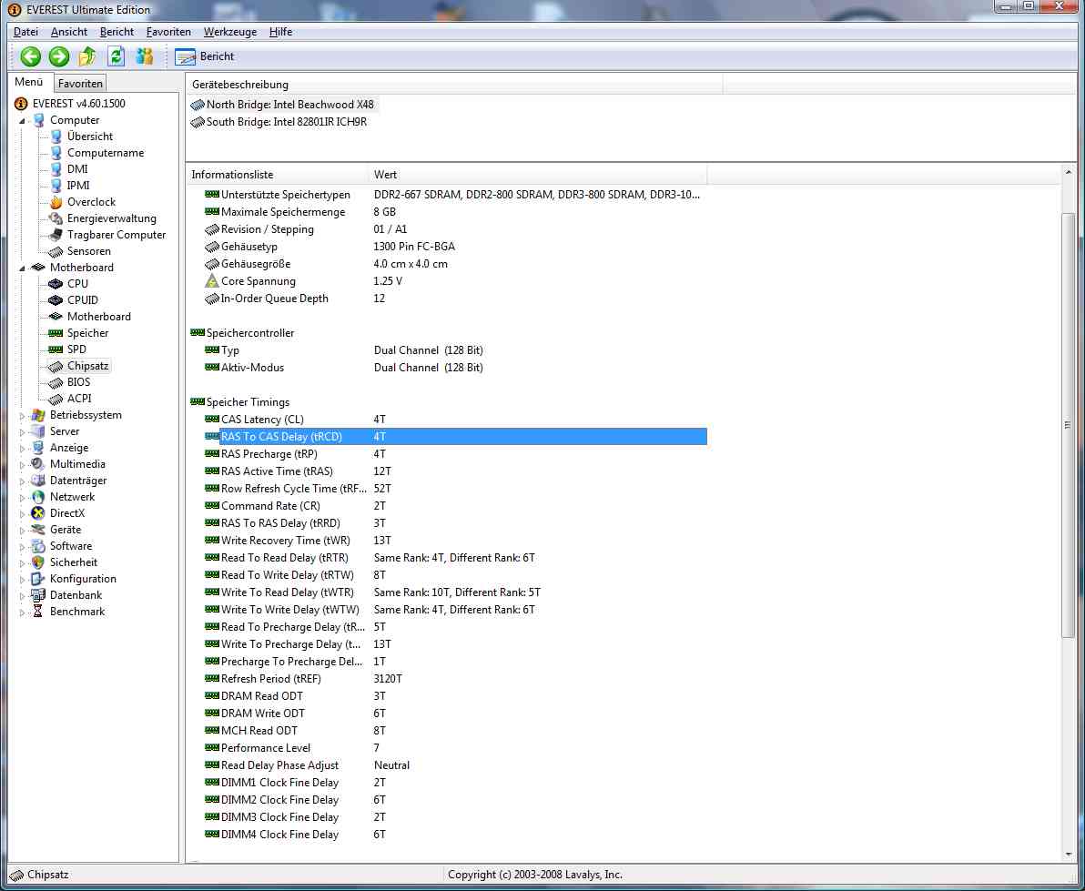Select the Computername tree icon

(x=56, y=153)
